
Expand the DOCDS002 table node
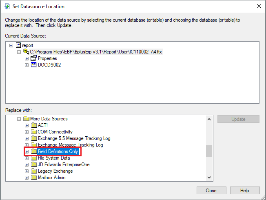(27, 65)
